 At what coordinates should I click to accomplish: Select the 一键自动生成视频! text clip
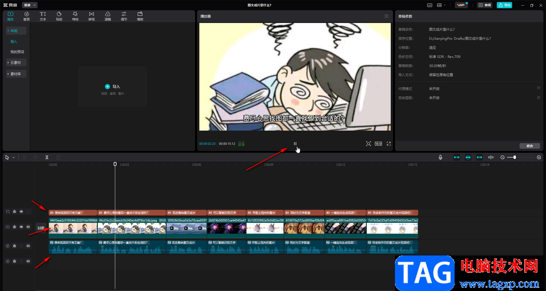tap(346, 213)
